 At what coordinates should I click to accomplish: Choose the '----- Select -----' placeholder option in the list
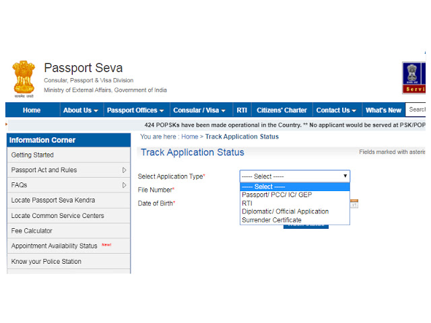[295, 187]
